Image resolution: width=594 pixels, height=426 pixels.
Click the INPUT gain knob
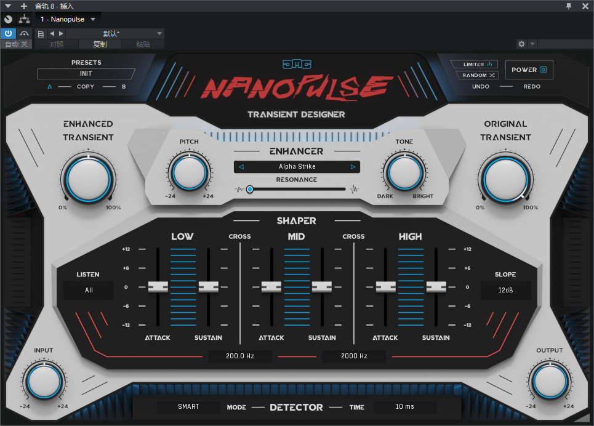(44, 381)
